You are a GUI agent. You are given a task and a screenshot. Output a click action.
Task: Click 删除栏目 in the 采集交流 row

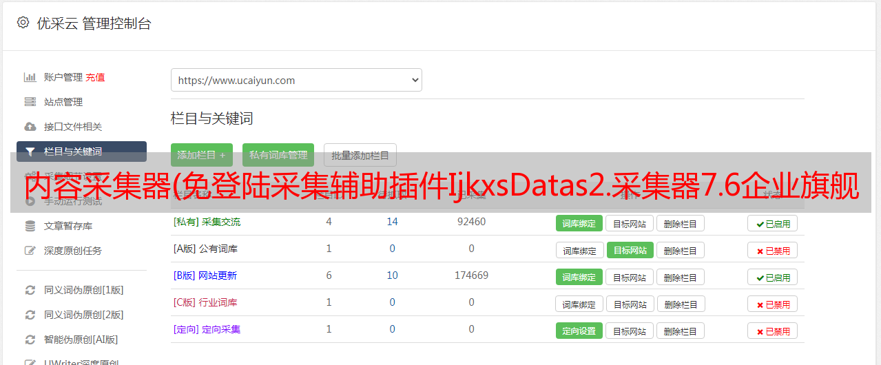point(681,223)
